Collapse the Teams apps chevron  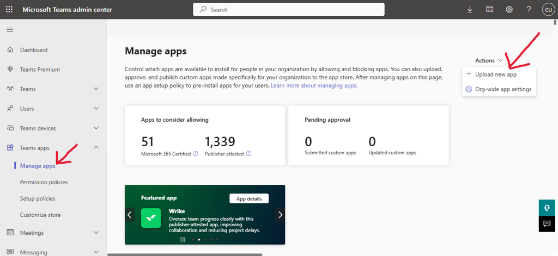[x=96, y=147]
